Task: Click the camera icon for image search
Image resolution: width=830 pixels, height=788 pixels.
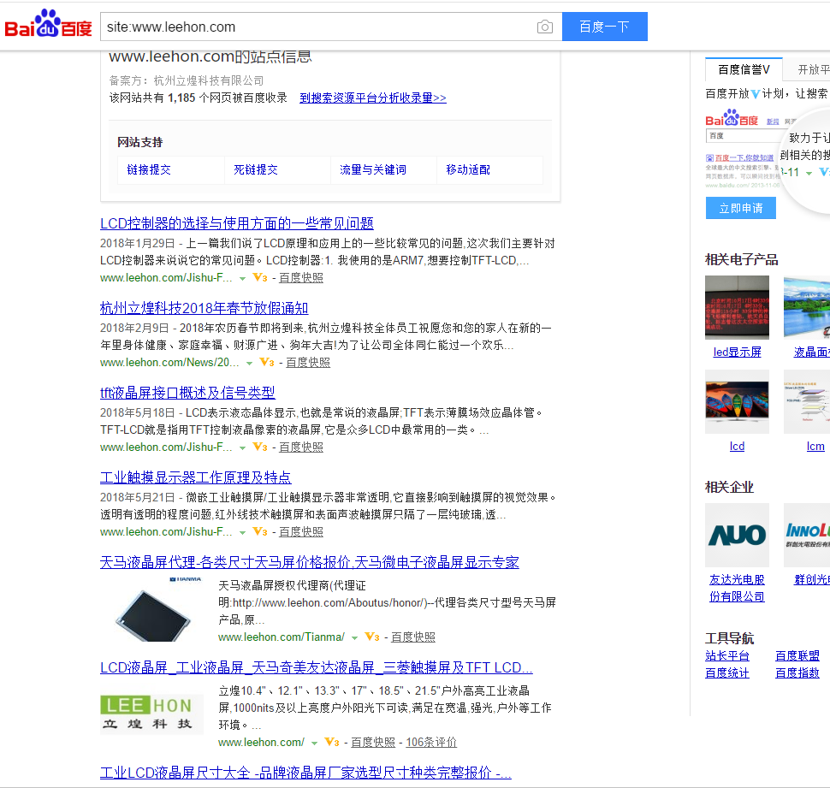Action: coord(545,27)
